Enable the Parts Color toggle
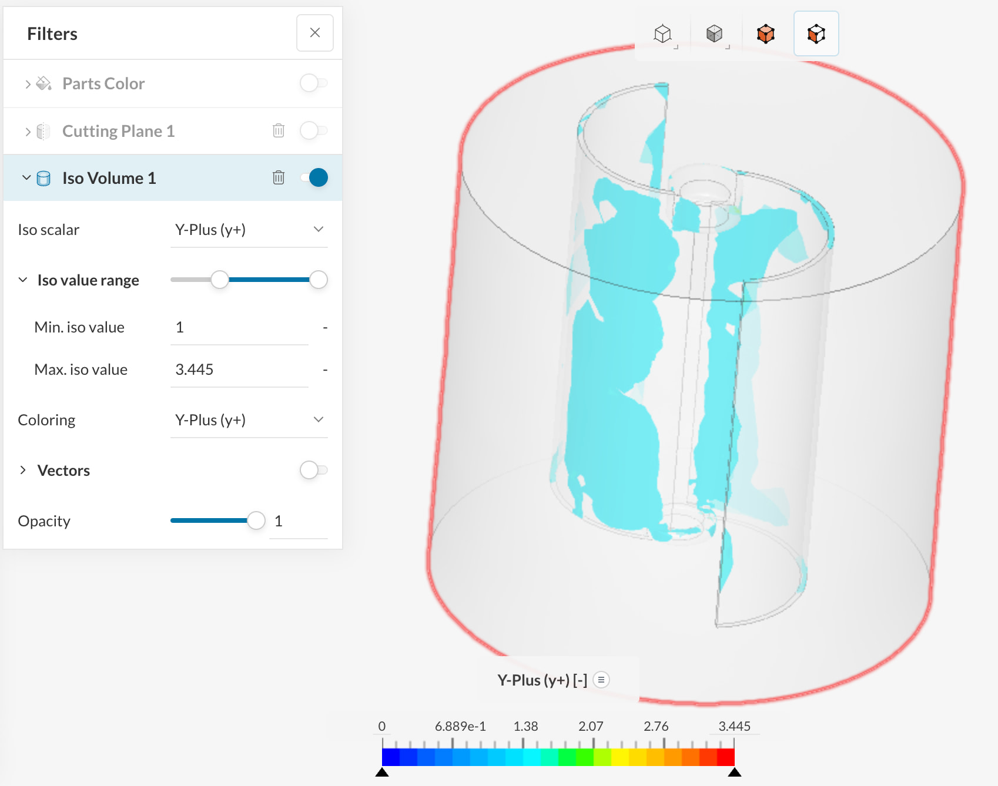Viewport: 998px width, 786px height. click(313, 83)
